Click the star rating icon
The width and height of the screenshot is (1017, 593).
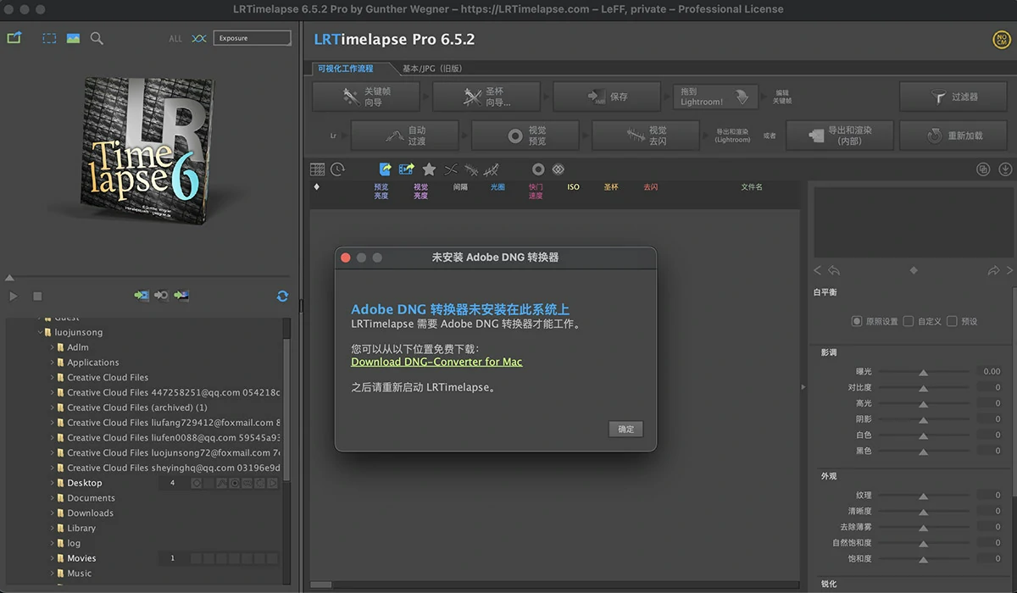[429, 169]
